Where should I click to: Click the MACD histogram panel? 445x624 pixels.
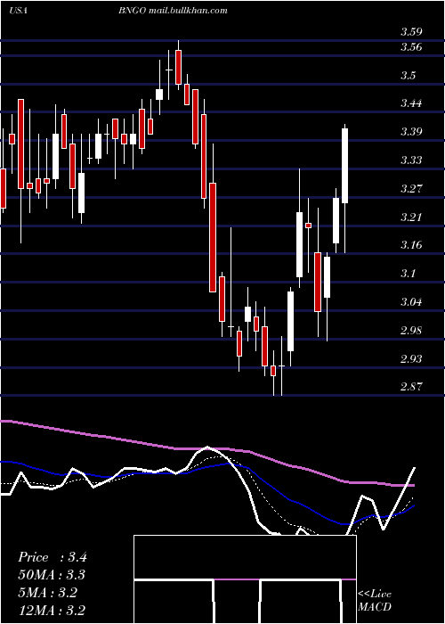pos(245,579)
